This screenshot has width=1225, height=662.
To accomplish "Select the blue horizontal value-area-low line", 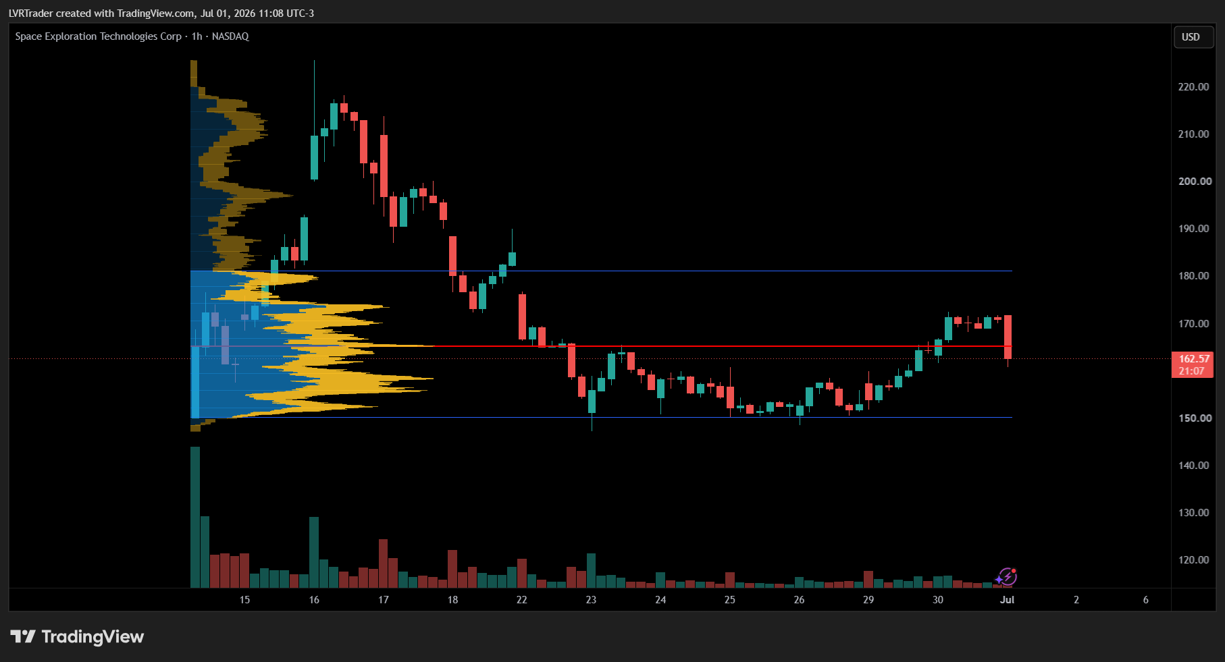I will (x=601, y=418).
